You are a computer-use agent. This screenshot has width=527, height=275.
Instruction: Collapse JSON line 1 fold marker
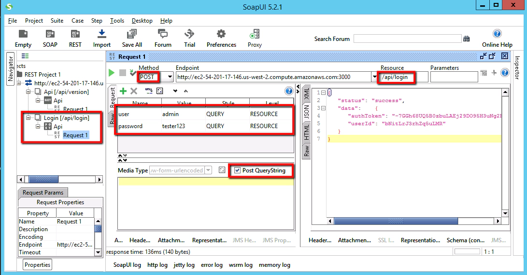point(323,93)
